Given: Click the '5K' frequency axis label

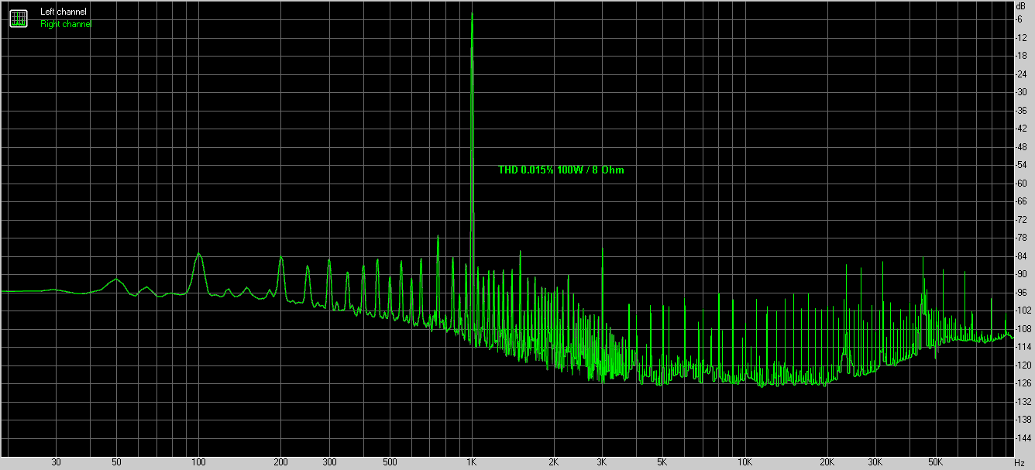Looking at the screenshot, I should pos(662,462).
